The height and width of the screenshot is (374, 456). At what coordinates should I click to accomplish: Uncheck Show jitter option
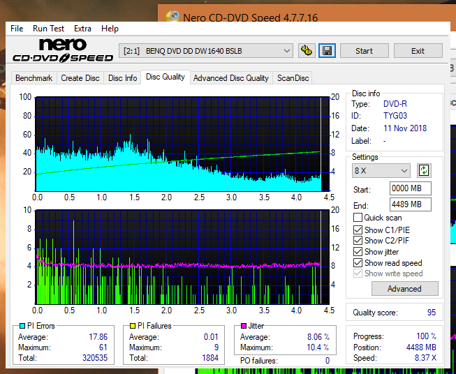358,252
